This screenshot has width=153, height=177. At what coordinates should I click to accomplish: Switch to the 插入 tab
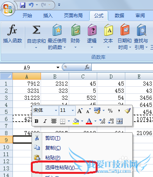point(48,16)
